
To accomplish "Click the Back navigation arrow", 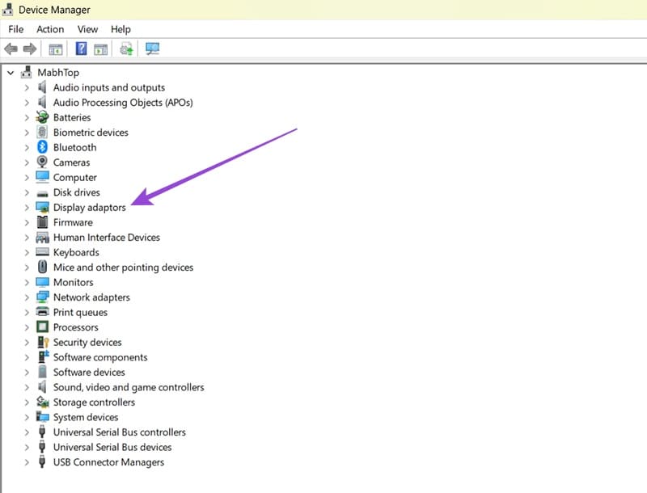I will [x=11, y=48].
